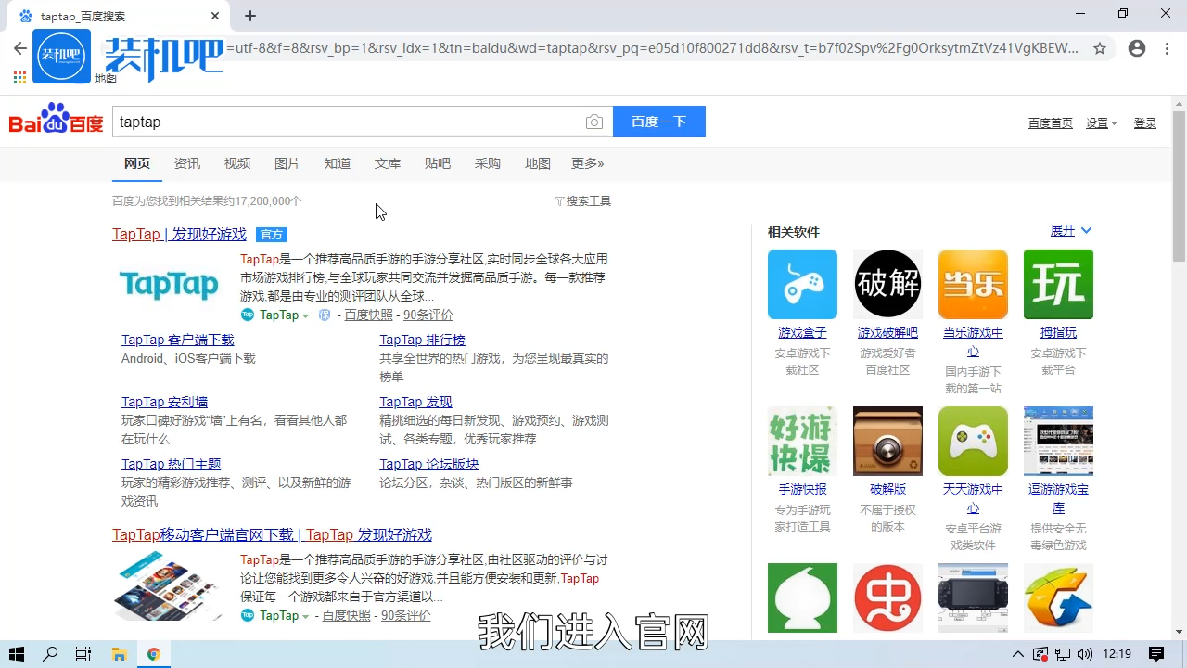
Task: Click the 当乐游戏中心 app icon
Action: [973, 284]
